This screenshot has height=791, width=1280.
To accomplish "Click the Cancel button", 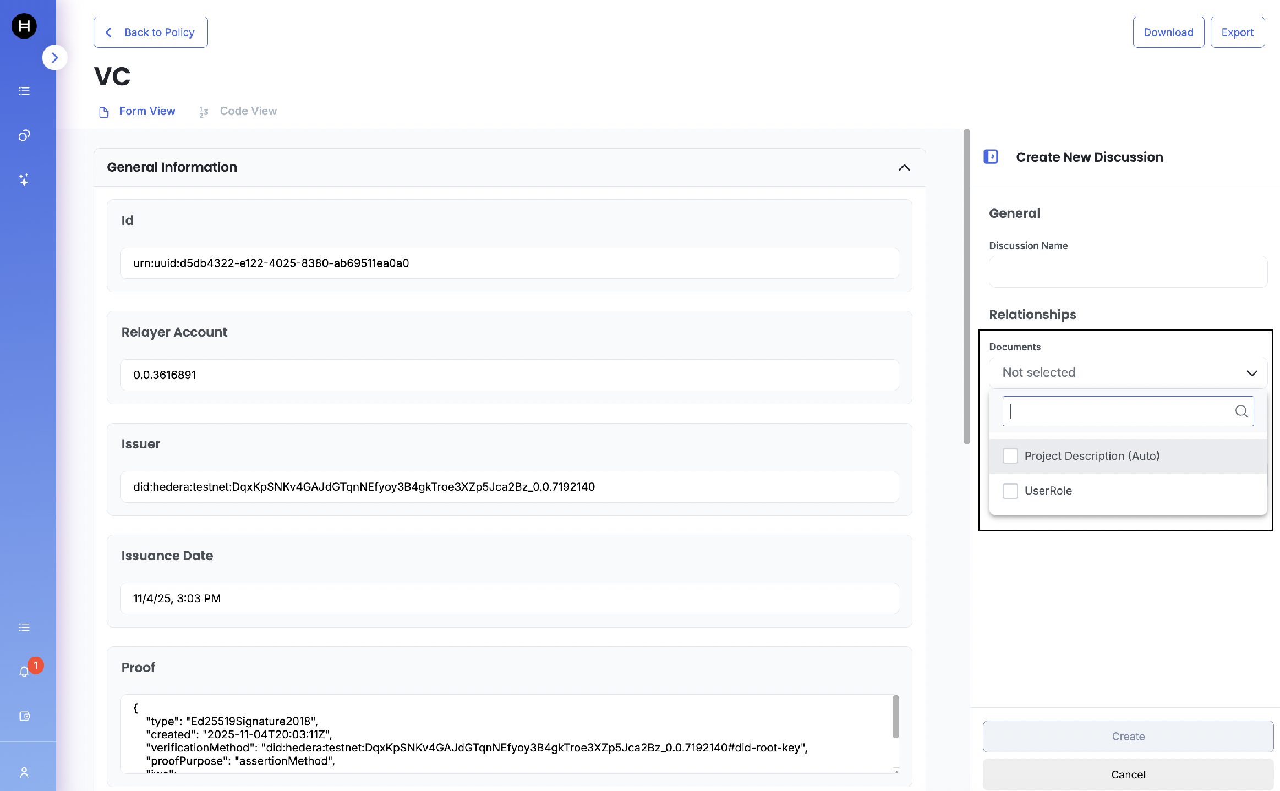I will tap(1128, 774).
